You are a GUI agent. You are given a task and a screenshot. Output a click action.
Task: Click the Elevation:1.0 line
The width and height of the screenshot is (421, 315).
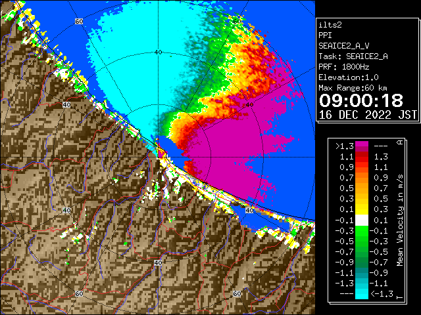349,77
